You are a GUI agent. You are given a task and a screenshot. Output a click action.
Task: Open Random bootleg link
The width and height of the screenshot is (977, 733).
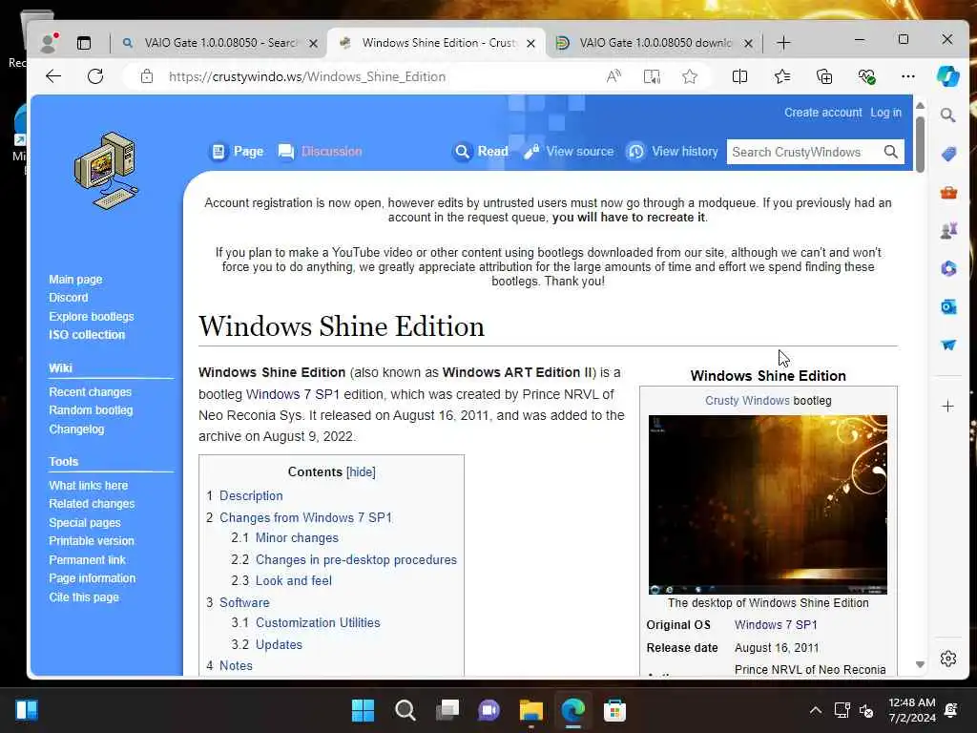pos(91,410)
